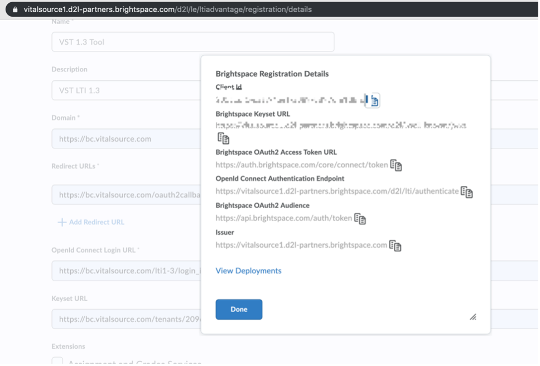The width and height of the screenshot is (540, 366).
Task: Select the Issuer URL https://vitalsource1.d2l-partners.brightspace.com text
Action: point(301,245)
